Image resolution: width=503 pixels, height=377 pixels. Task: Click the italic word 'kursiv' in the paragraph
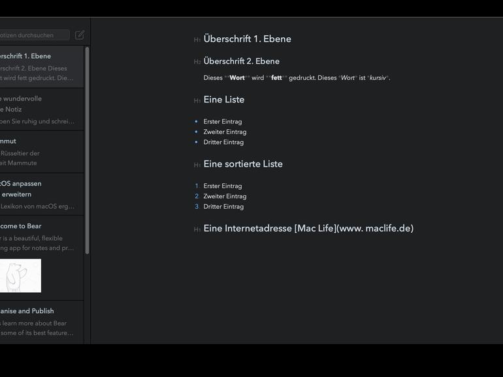tap(378, 78)
